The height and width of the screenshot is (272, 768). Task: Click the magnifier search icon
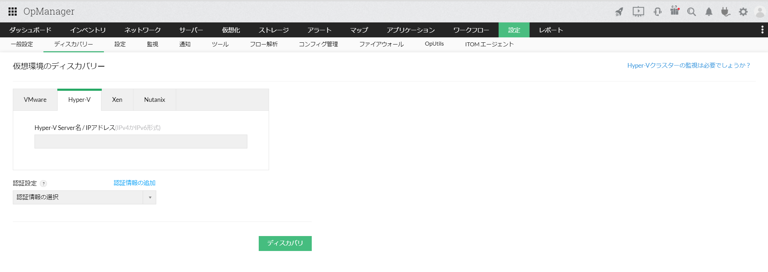pos(691,12)
